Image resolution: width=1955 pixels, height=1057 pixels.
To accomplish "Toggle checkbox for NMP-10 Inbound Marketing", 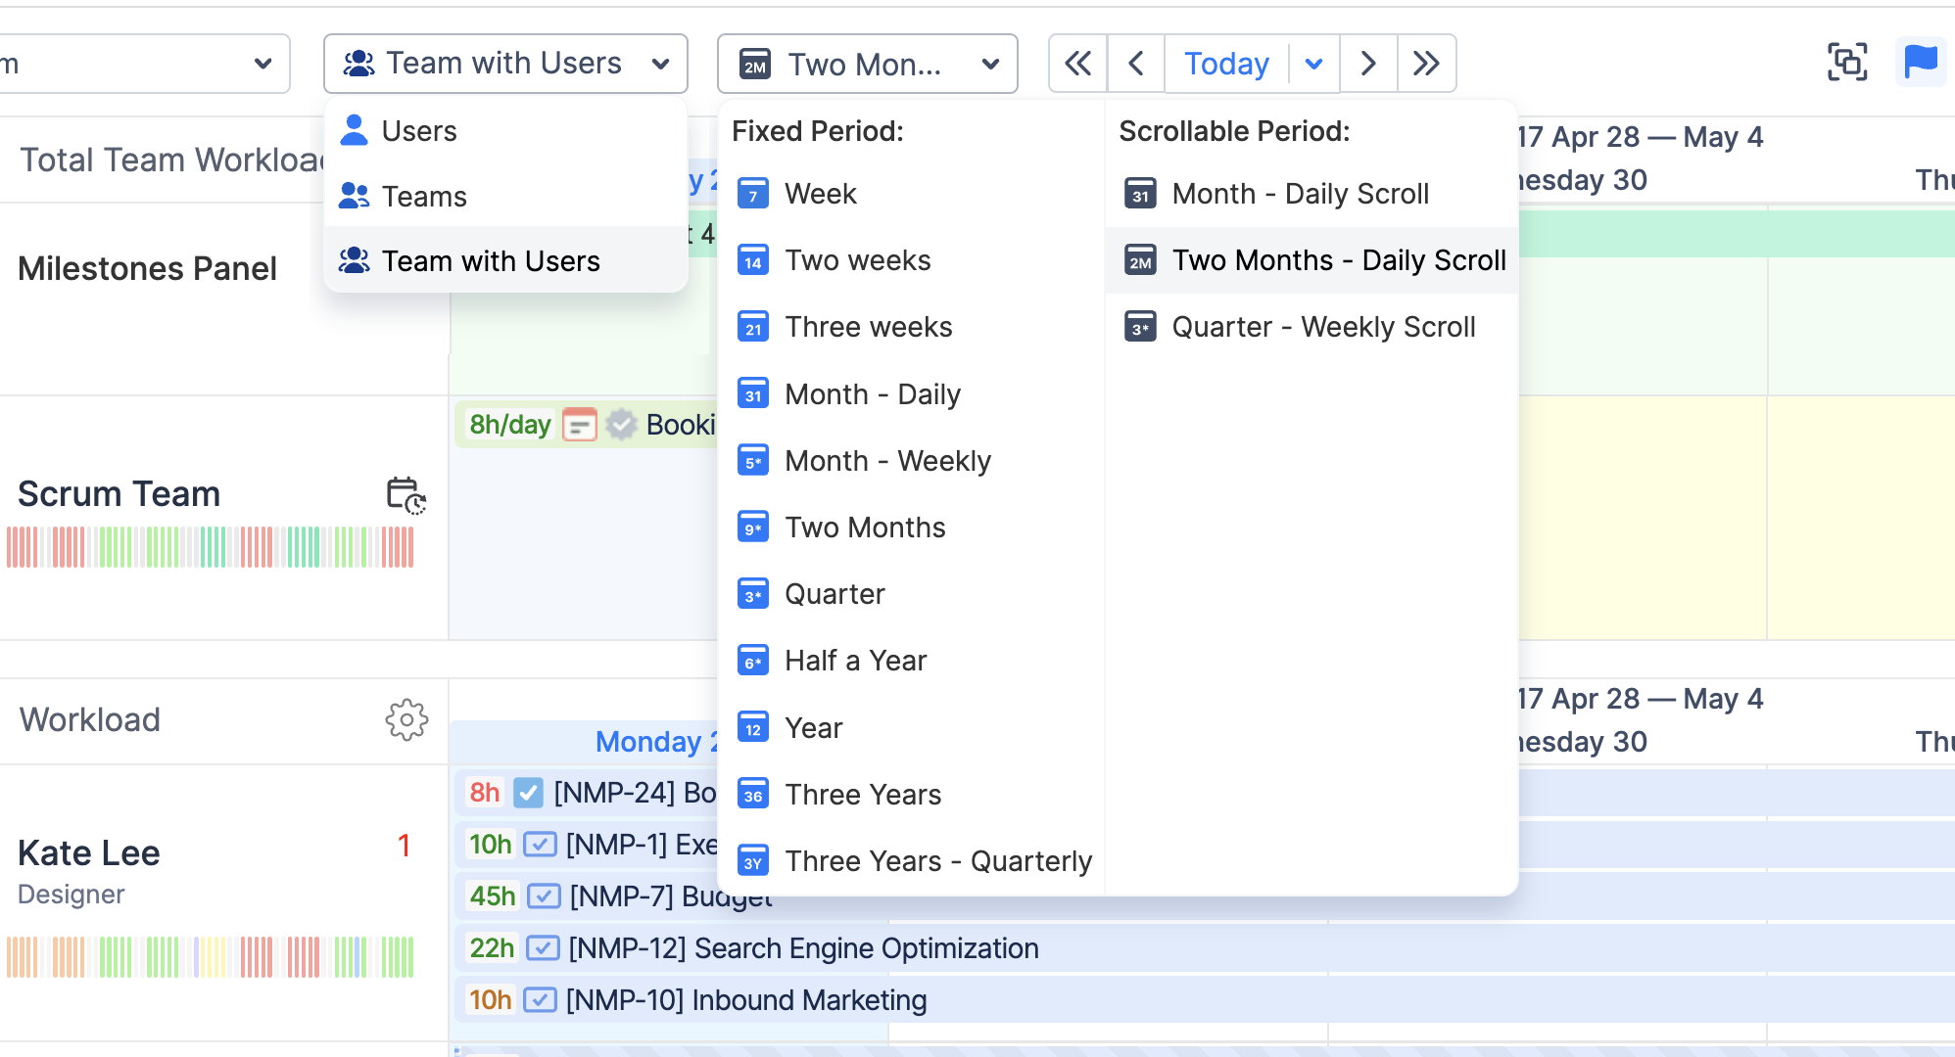I will 540,1000.
